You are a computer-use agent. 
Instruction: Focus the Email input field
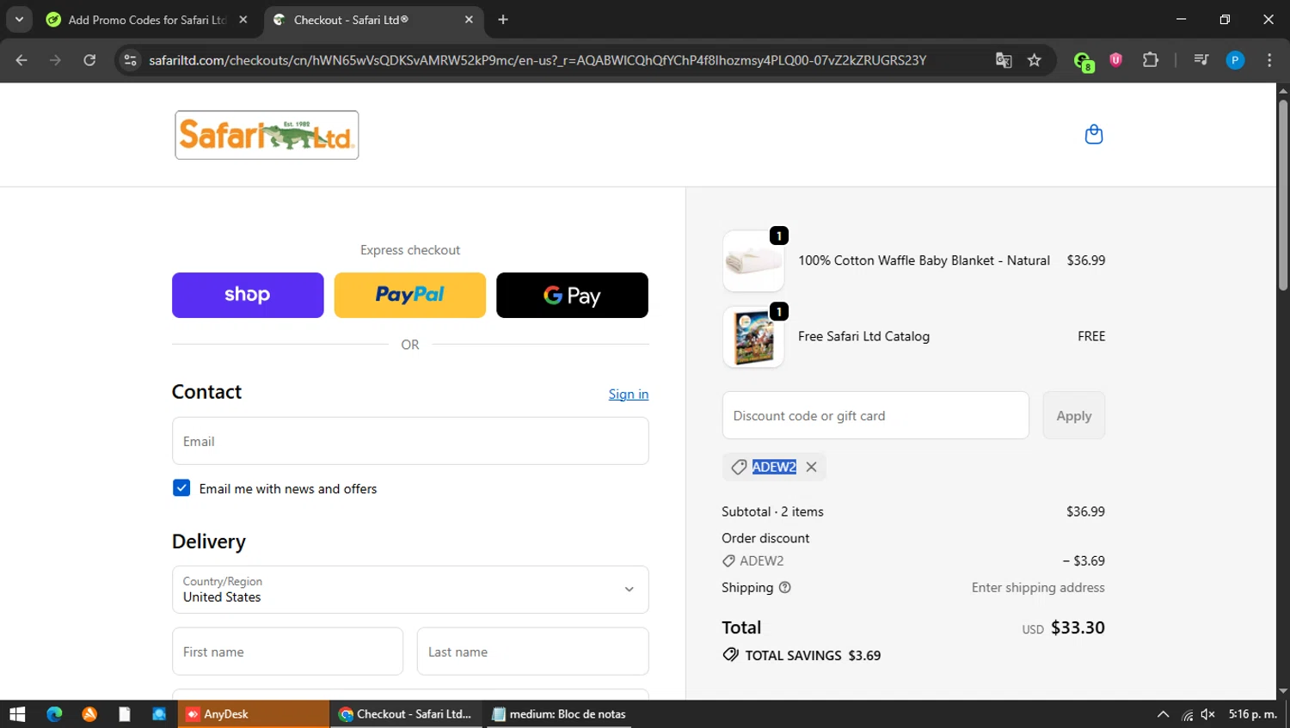click(410, 441)
